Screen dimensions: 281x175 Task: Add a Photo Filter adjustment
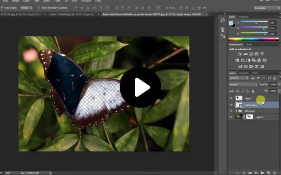coord(254,61)
